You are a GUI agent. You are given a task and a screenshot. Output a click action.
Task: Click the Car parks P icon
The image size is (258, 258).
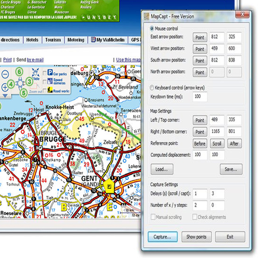(50, 72)
